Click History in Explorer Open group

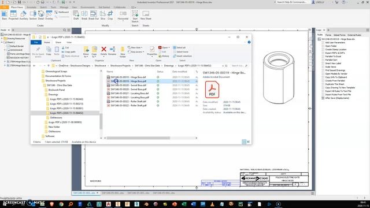pos(164,56)
